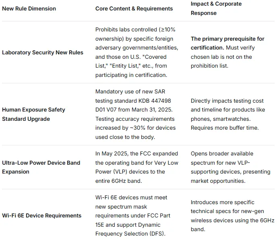
Task: Click the SAR testing standard KDB 447498 text
Action: (133, 101)
